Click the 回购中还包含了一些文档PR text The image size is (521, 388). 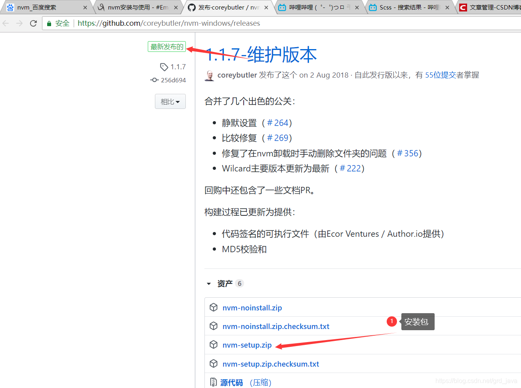pos(260,190)
